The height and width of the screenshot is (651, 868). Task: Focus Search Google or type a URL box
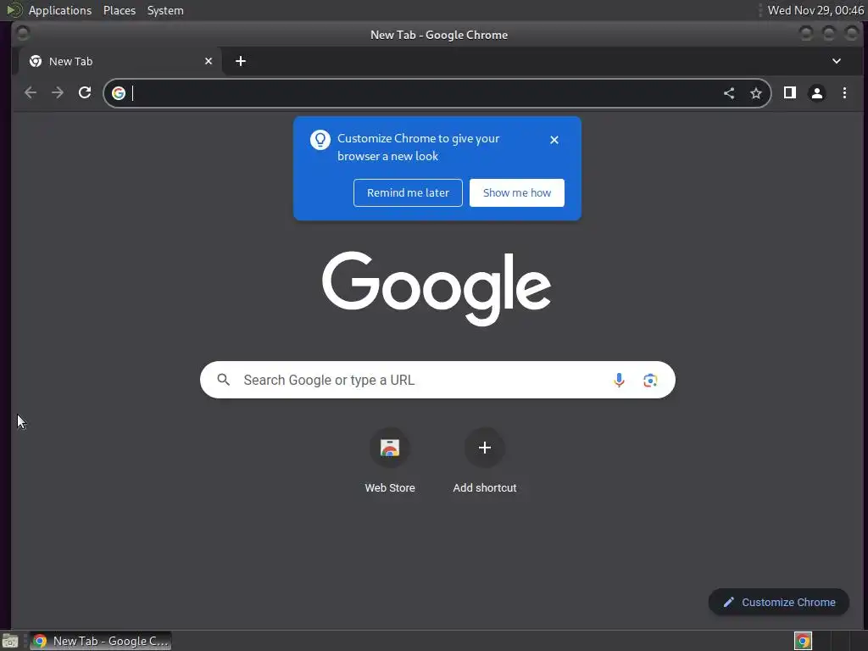pos(437,380)
